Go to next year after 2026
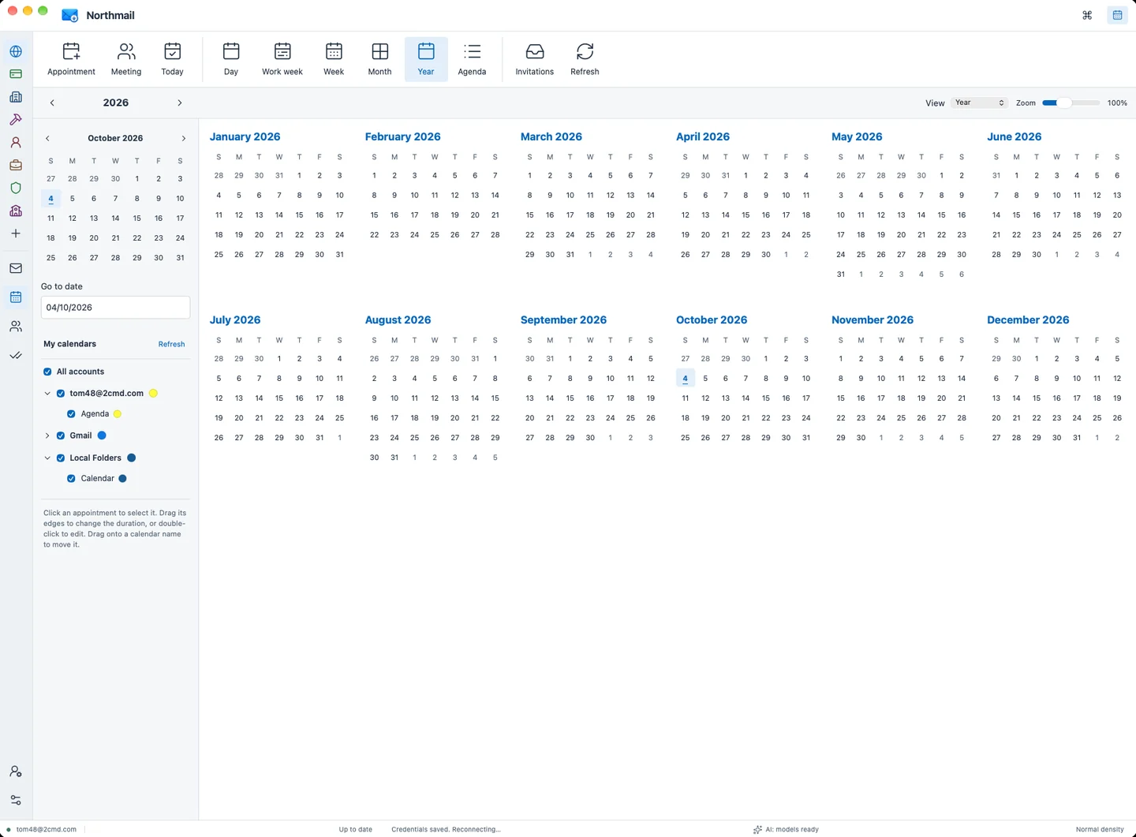This screenshot has height=837, width=1136. coord(180,103)
